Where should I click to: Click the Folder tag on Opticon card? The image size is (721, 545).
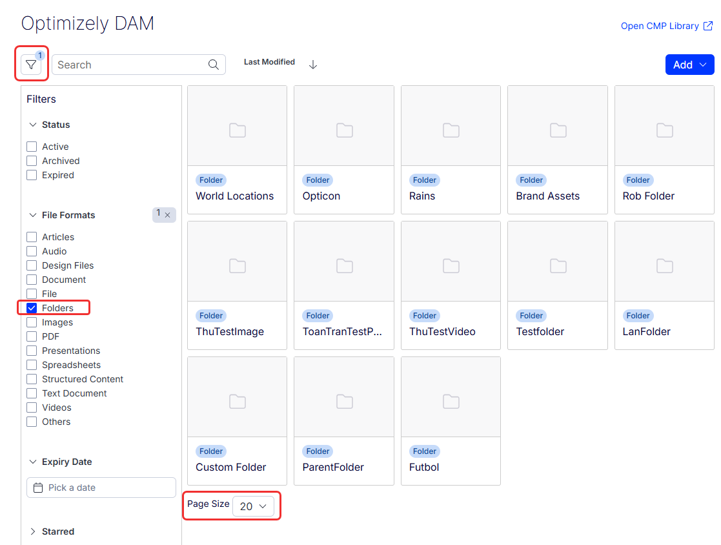pyautogui.click(x=318, y=180)
